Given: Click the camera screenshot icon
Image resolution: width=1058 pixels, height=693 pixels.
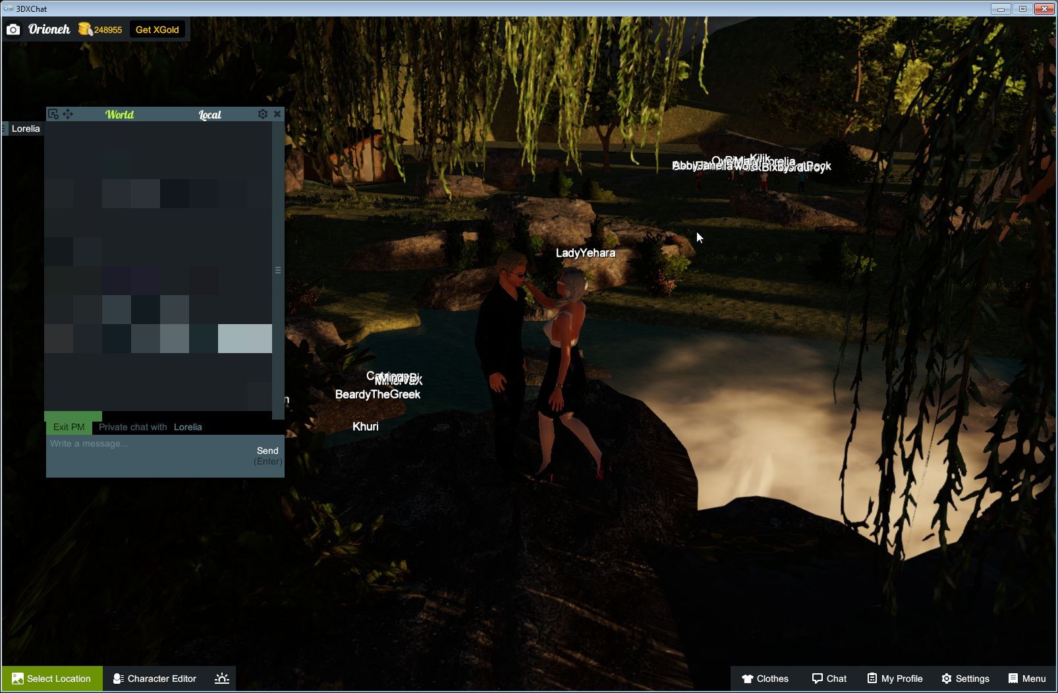Looking at the screenshot, I should [x=14, y=29].
